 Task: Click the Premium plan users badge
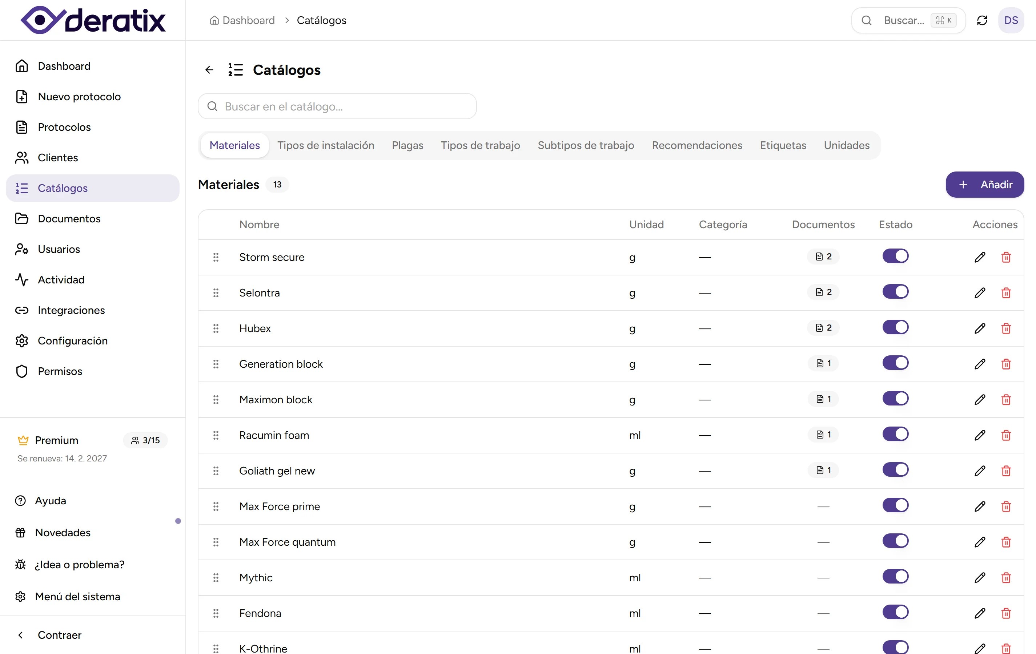(x=145, y=440)
